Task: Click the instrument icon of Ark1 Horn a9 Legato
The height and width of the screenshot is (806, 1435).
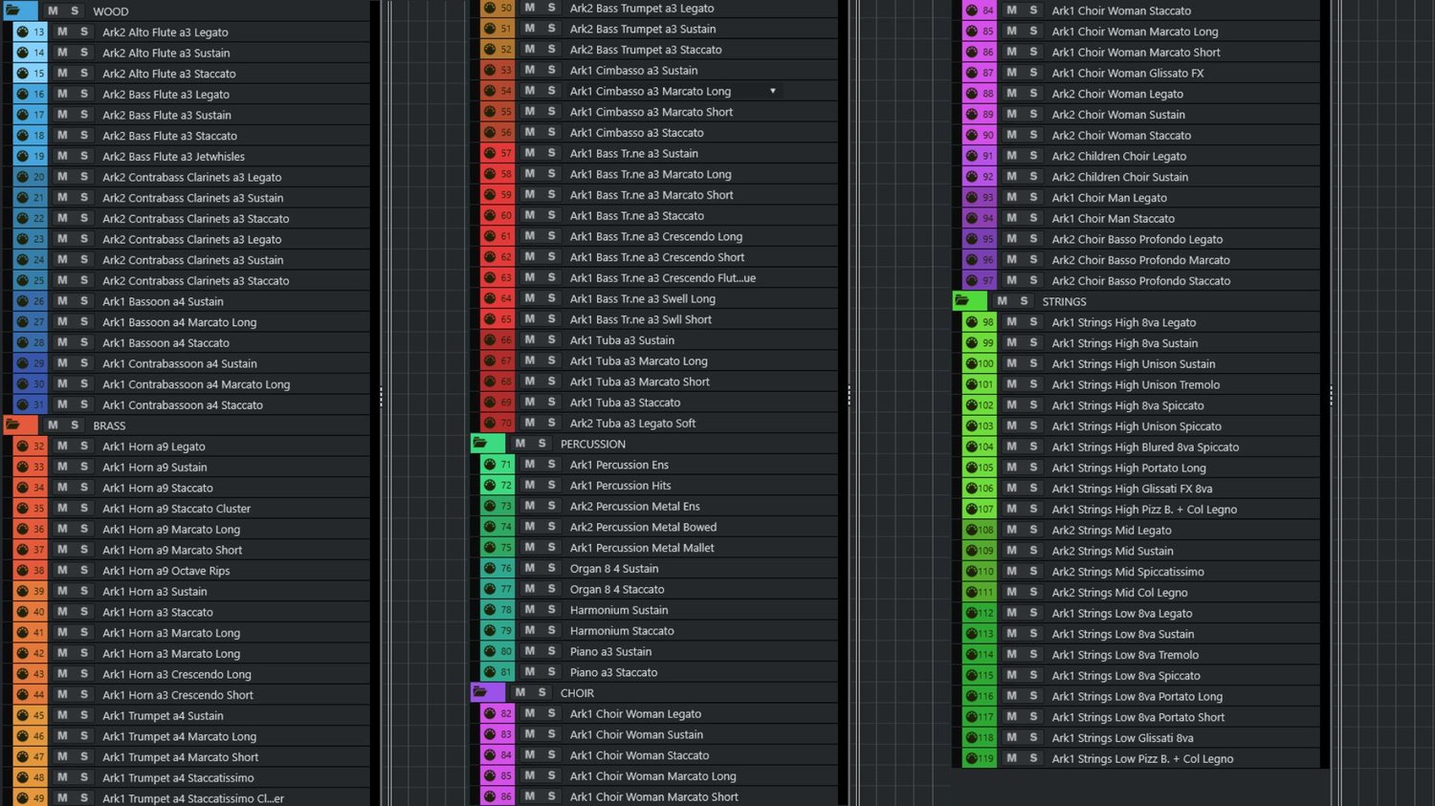Action: (x=22, y=447)
